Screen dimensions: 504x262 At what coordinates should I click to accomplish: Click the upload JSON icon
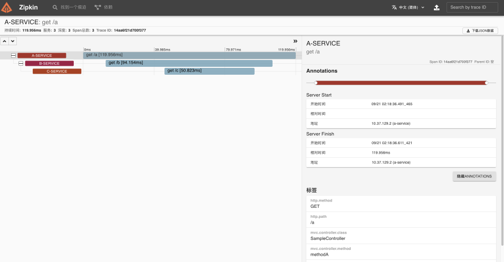[437, 7]
